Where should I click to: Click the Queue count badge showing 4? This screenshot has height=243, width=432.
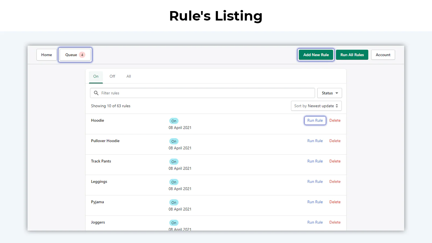[x=82, y=55]
